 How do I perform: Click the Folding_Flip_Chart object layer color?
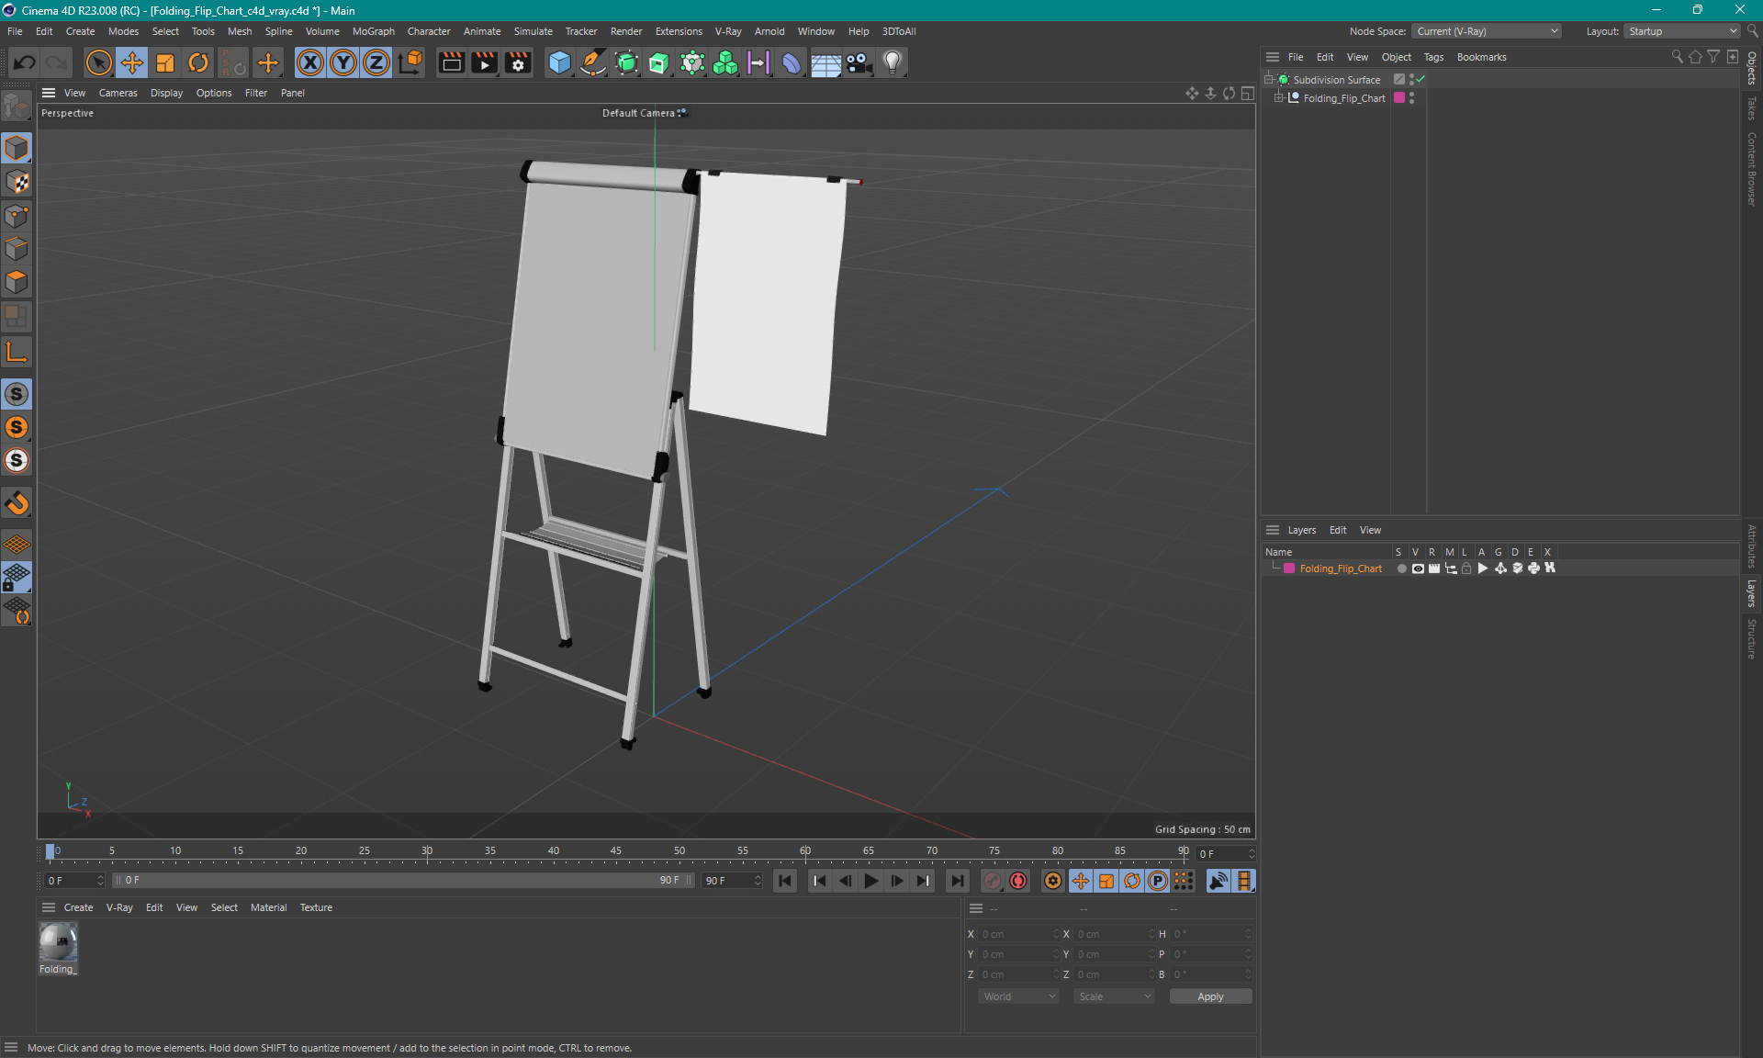click(x=1399, y=98)
